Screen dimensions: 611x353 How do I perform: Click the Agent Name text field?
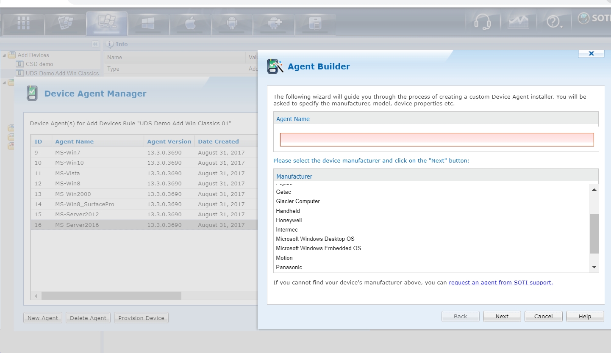click(x=436, y=140)
